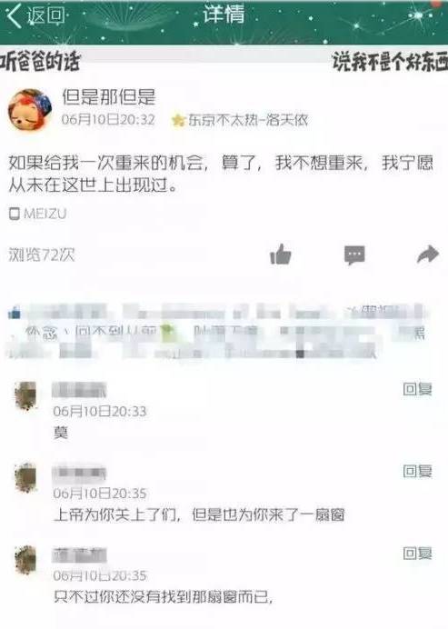This screenshot has width=448, height=629.
Task: Open star badge 东京不太热-洛天依
Action: (240, 120)
